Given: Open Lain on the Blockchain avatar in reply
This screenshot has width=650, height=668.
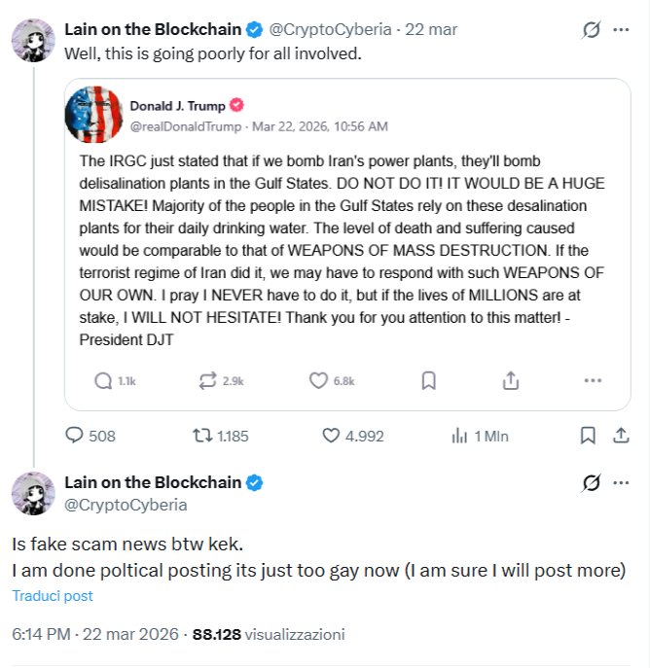Looking at the screenshot, I should 33,493.
